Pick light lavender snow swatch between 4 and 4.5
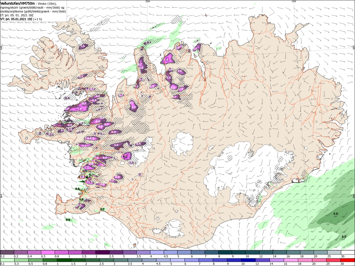Image resolution: width=355 pixels, height=266 pixels. [x=157, y=252]
